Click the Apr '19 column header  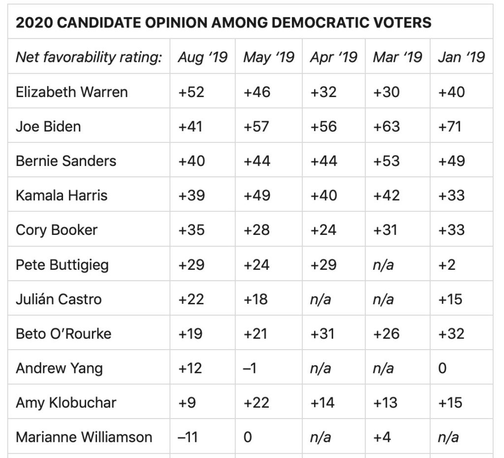(333, 57)
